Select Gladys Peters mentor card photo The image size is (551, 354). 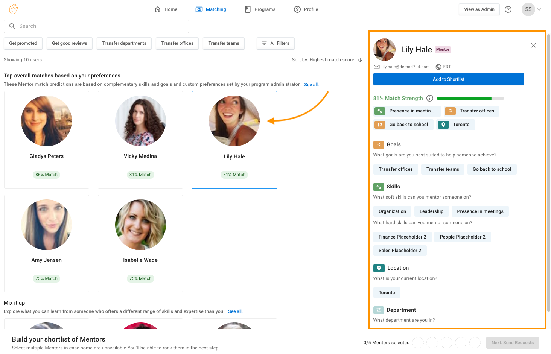pyautogui.click(x=47, y=121)
